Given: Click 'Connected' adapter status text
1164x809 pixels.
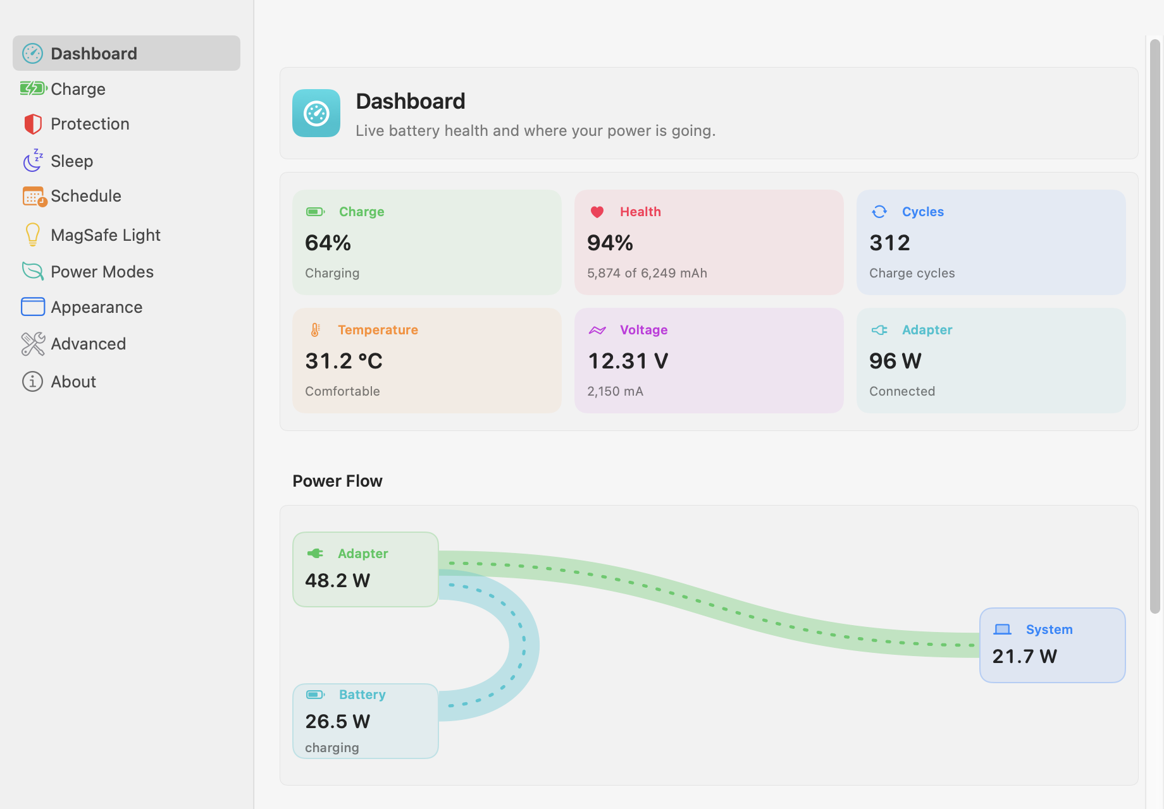Looking at the screenshot, I should pyautogui.click(x=902, y=391).
